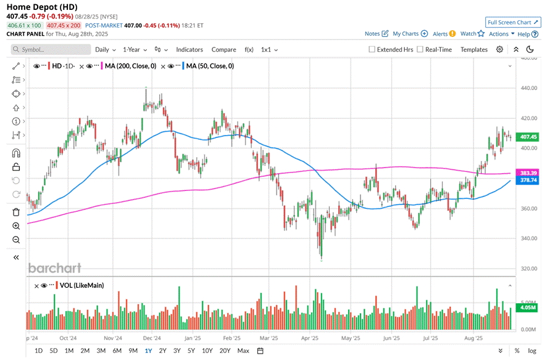558x361 pixels.
Task: Open the Fibonacci/list annotation tool
Action: (x=16, y=80)
